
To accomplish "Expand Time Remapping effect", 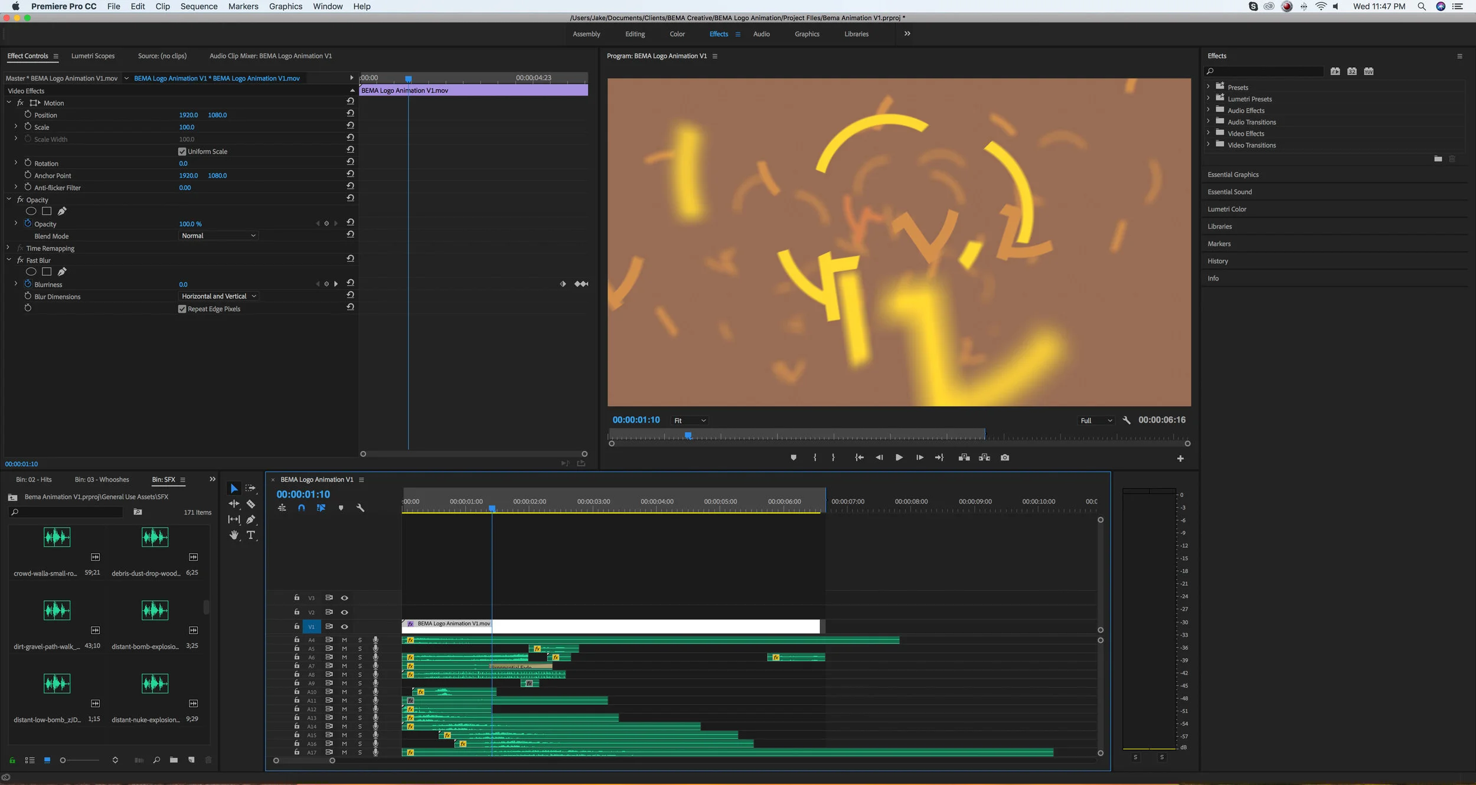I will [x=8, y=248].
